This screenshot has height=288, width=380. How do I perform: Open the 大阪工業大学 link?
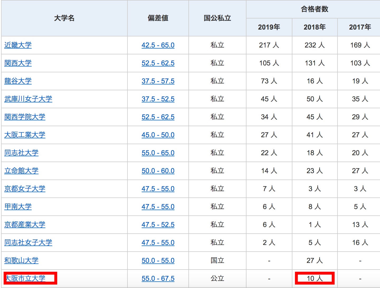point(25,135)
